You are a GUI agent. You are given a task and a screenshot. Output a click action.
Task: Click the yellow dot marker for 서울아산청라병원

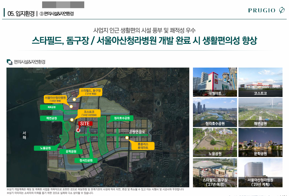pyautogui.click(x=71, y=106)
